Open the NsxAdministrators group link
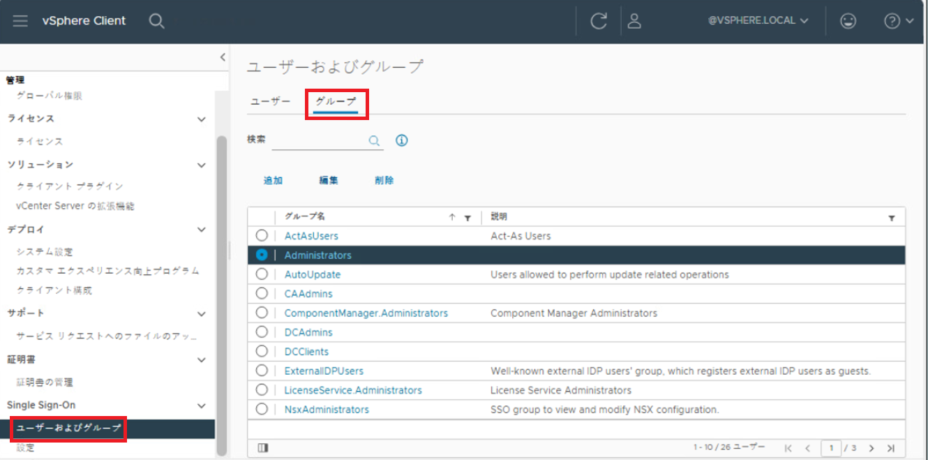Viewport: 928px width, 460px height. [x=327, y=409]
